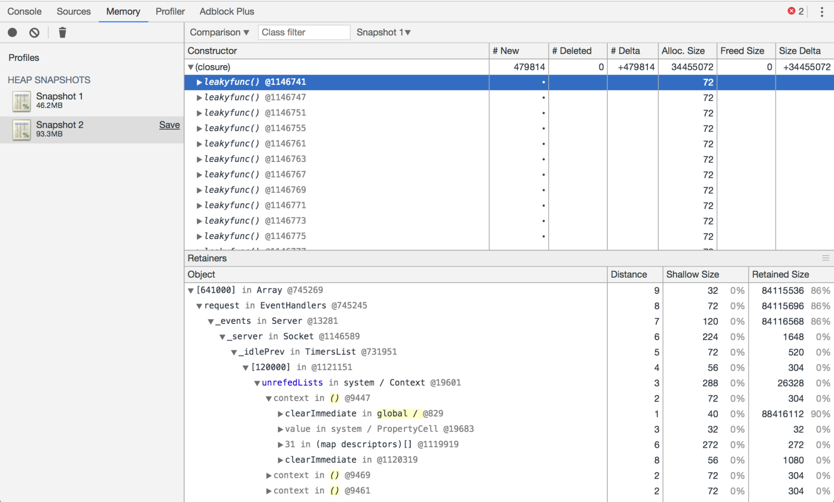
Task: Expand leakyfunc() @1146751 row
Action: [x=199, y=113]
